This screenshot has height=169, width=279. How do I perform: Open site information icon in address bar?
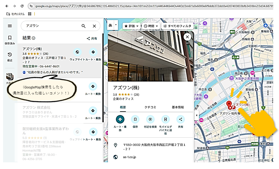pos(31,6)
